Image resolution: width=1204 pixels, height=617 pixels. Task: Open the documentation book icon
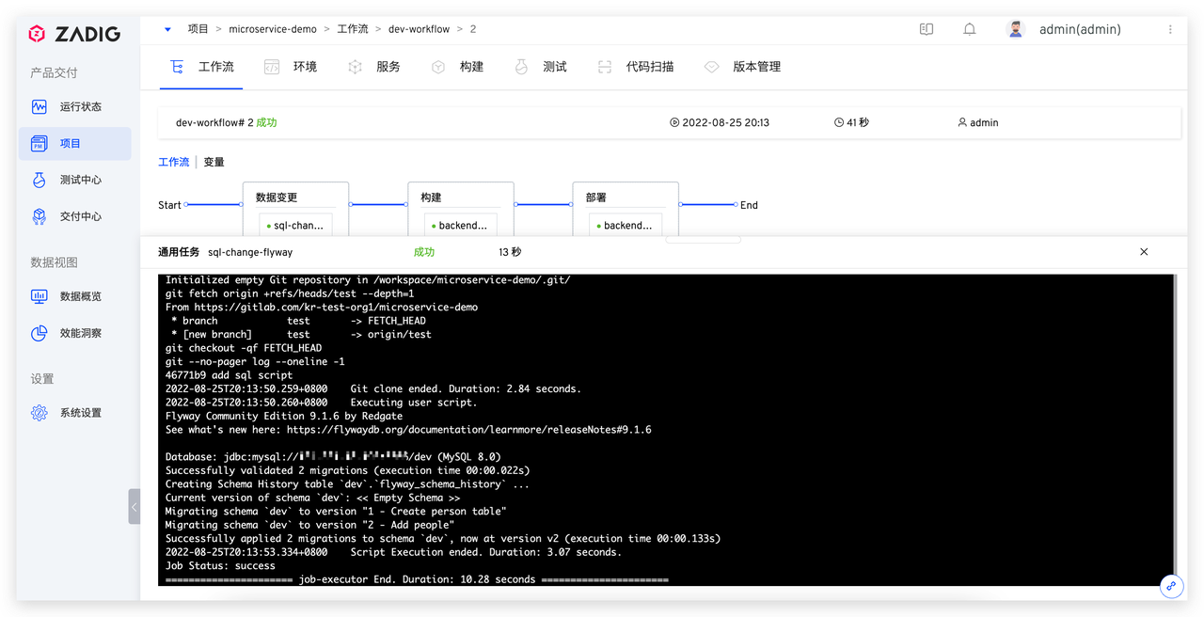click(927, 29)
